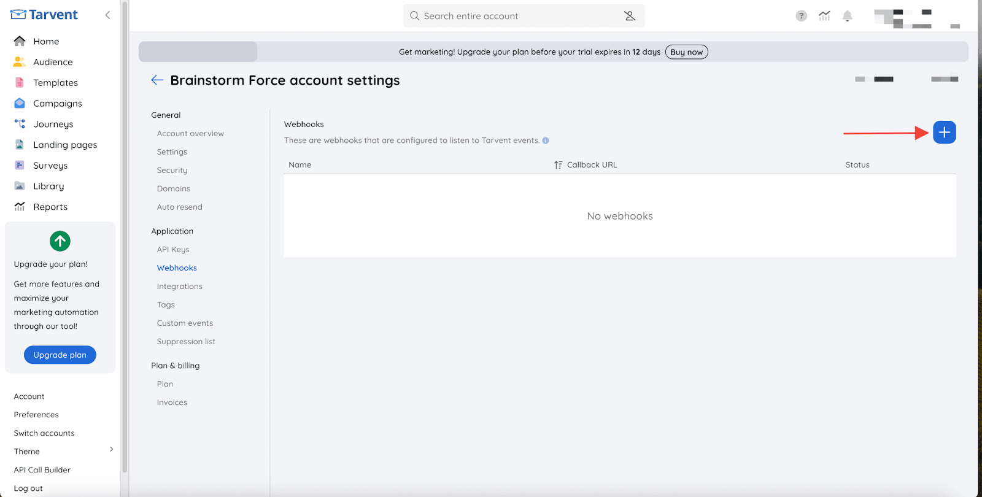Click the Landing pages icon
Screen dimensions: 982x497
pos(20,145)
